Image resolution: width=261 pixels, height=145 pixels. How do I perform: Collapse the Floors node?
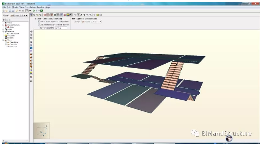pos(3,40)
